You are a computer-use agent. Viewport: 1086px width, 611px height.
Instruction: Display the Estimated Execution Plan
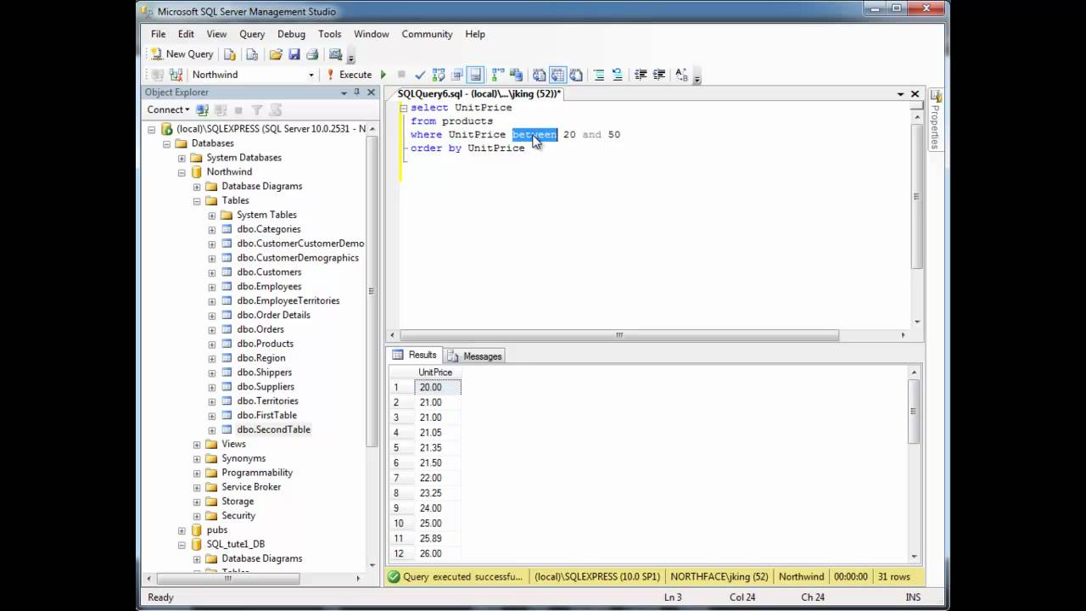439,75
